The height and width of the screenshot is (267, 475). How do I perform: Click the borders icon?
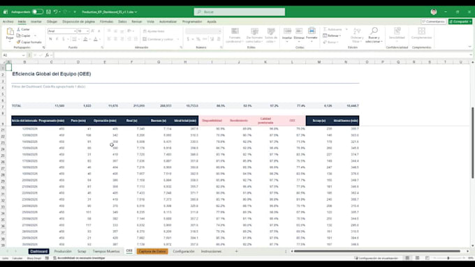tap(74, 39)
